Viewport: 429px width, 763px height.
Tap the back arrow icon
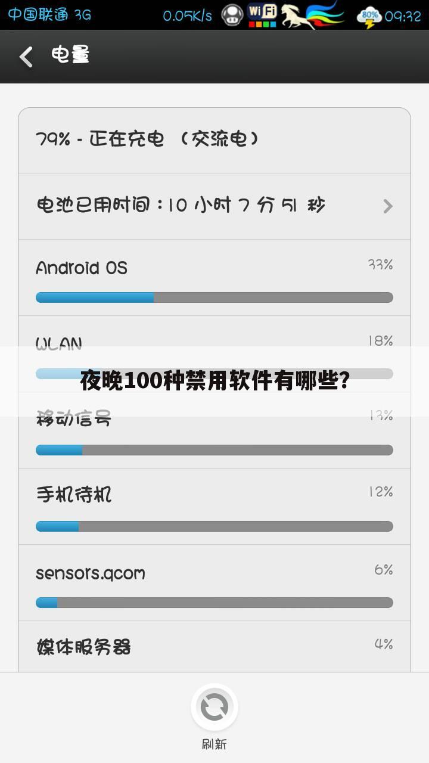click(x=26, y=57)
